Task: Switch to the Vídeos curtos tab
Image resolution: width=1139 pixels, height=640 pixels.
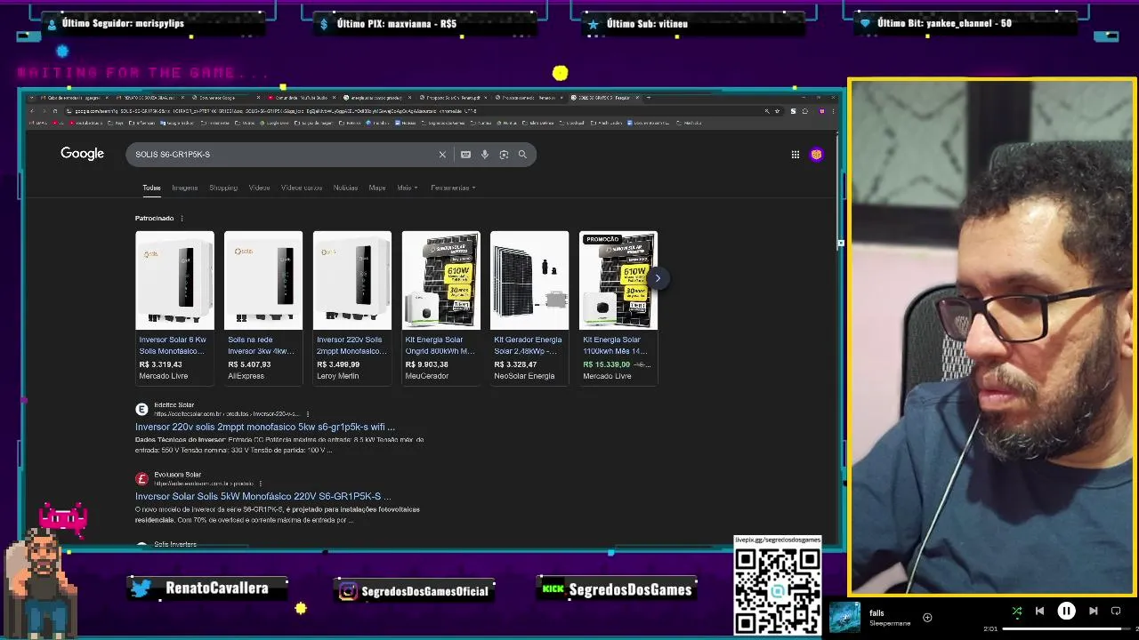Action: (302, 188)
